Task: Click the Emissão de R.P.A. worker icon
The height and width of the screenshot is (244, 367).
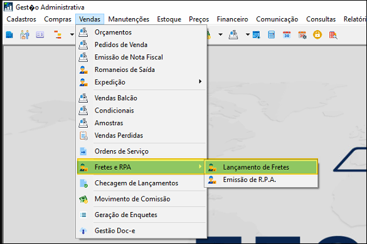Action: tap(212, 180)
